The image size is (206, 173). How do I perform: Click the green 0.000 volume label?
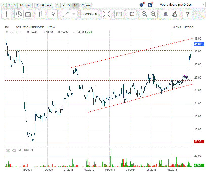coord(199,165)
